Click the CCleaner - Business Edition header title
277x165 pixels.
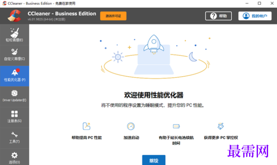(62, 14)
